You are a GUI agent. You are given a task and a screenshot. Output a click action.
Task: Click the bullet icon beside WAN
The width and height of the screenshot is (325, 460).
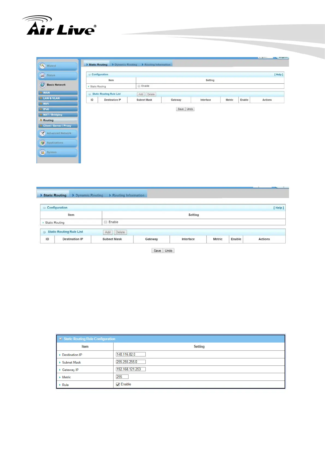pos(41,93)
